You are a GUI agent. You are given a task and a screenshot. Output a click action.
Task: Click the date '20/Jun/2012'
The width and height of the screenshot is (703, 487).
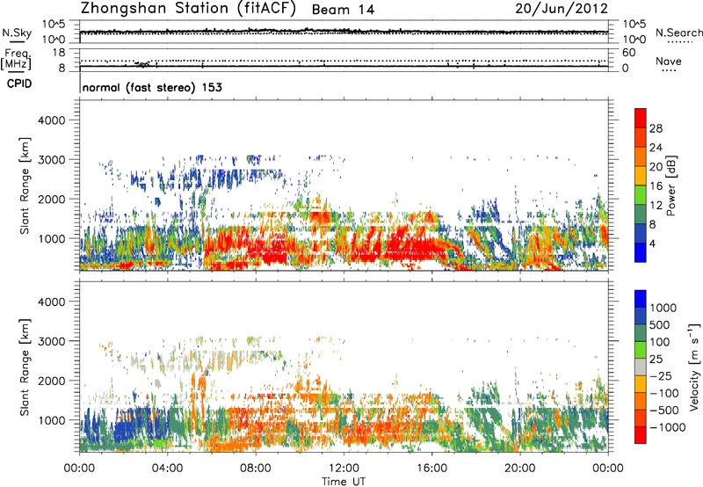[x=562, y=9]
